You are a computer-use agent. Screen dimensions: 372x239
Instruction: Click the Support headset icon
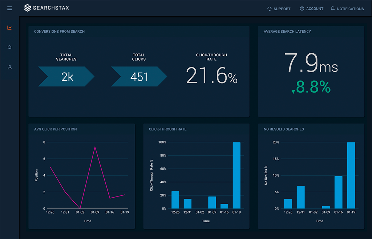coord(269,9)
